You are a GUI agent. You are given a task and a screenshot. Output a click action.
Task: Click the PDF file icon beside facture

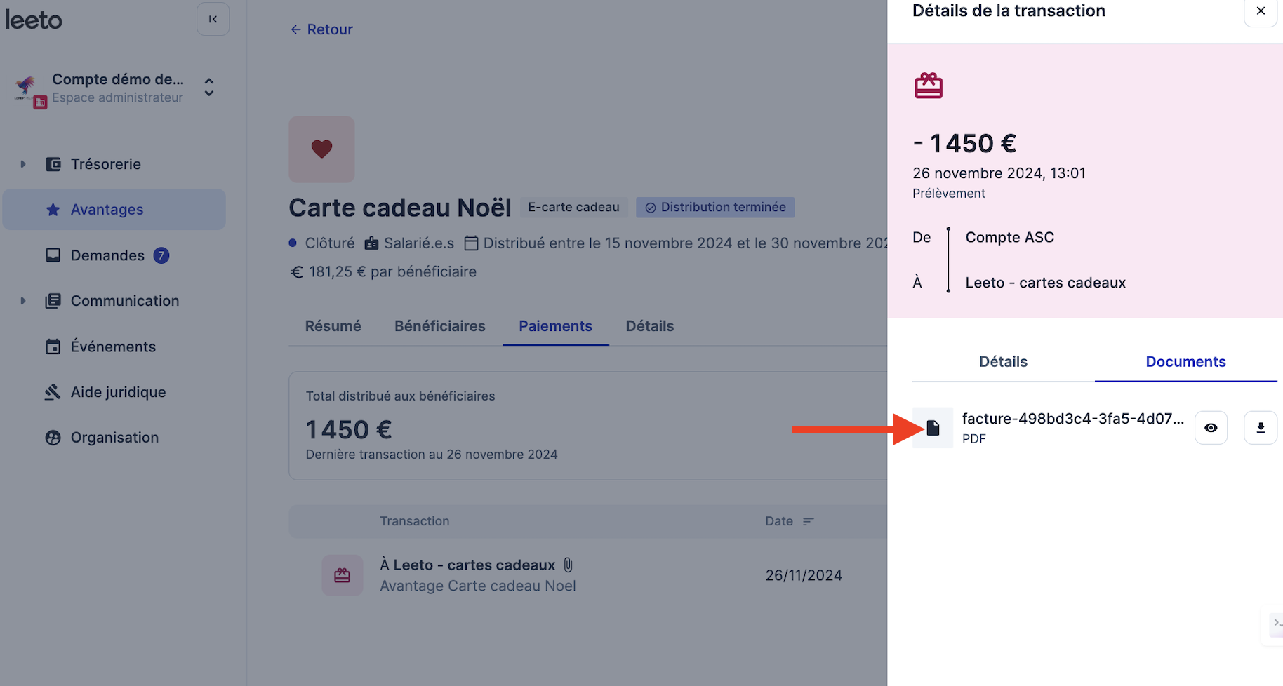point(933,428)
